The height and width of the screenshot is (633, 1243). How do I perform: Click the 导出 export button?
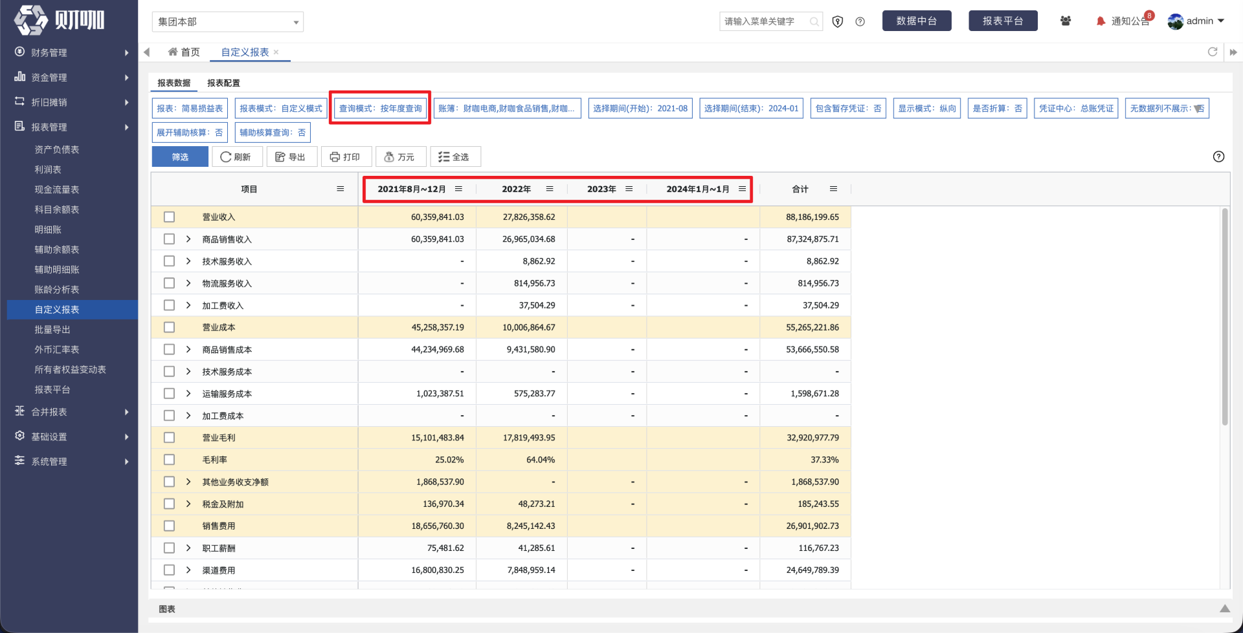click(291, 156)
